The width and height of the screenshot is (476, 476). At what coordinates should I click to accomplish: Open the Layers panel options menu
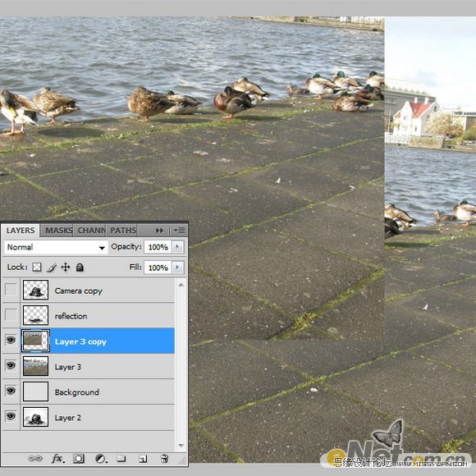pos(180,231)
